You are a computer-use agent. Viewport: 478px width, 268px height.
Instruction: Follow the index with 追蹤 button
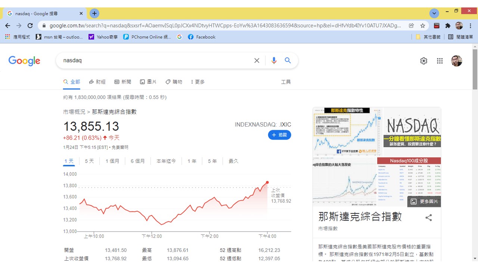(279, 135)
